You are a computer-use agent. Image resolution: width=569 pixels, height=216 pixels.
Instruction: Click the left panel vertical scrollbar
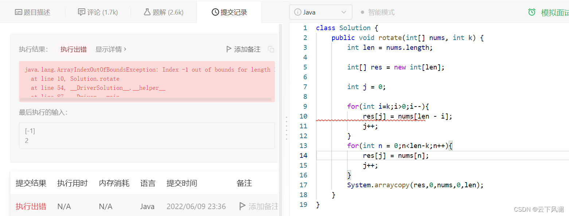click(281, 119)
